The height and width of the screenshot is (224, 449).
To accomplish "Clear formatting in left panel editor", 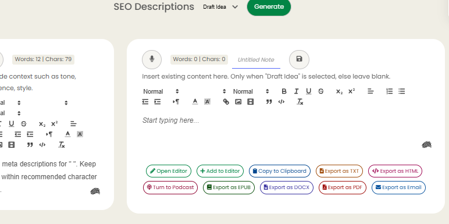I will point(61,145).
